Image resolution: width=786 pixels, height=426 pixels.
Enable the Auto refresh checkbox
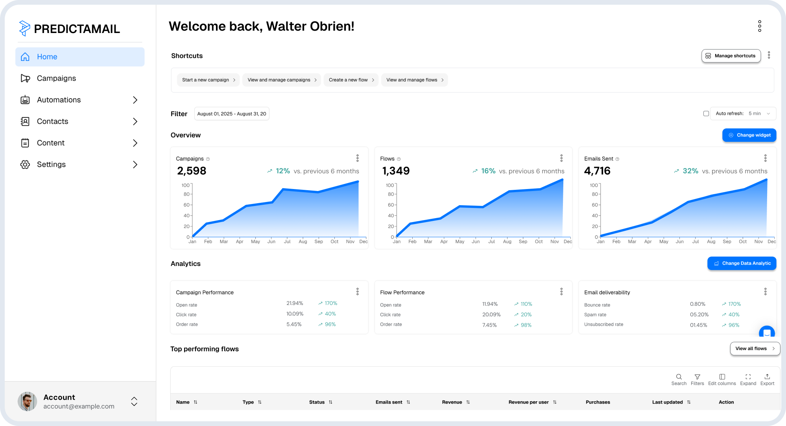(706, 113)
